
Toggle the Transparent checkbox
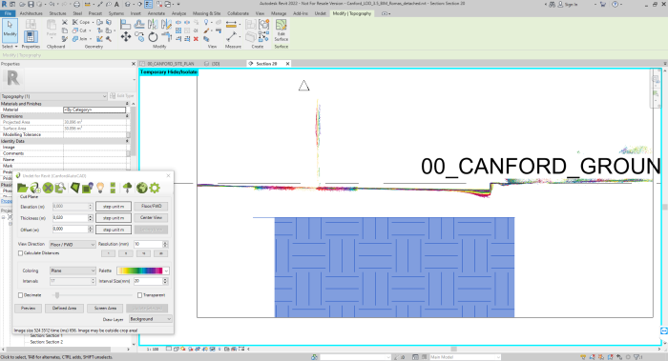click(139, 295)
